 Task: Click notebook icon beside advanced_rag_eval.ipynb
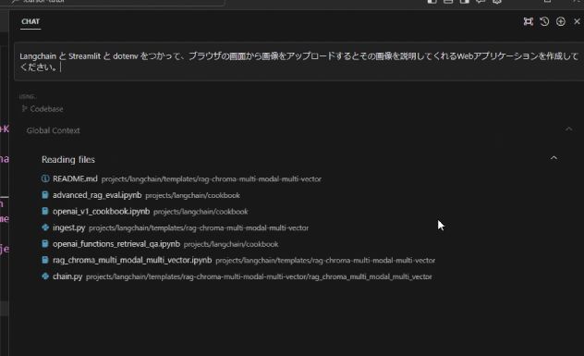point(45,195)
